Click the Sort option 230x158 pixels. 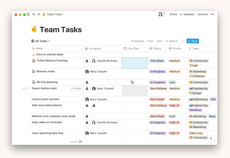pyautogui.click(x=160, y=41)
